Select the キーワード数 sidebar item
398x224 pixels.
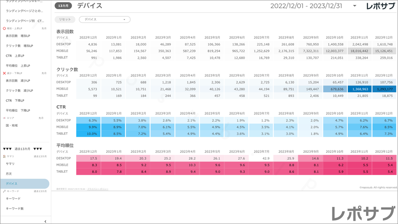[15, 208]
